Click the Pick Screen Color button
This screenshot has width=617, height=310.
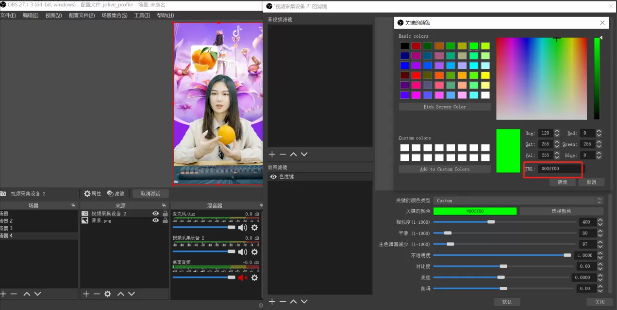point(444,107)
